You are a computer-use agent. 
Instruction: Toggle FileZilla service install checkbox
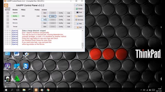point(8,20)
